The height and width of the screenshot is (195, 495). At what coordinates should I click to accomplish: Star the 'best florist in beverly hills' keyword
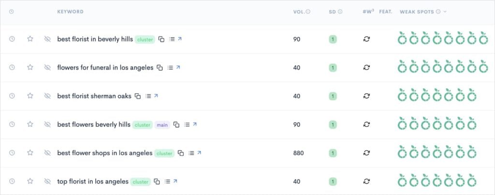pos(30,39)
